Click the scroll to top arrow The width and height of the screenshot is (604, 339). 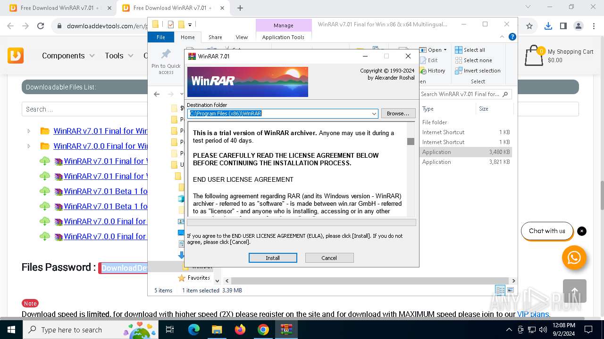pos(575,291)
